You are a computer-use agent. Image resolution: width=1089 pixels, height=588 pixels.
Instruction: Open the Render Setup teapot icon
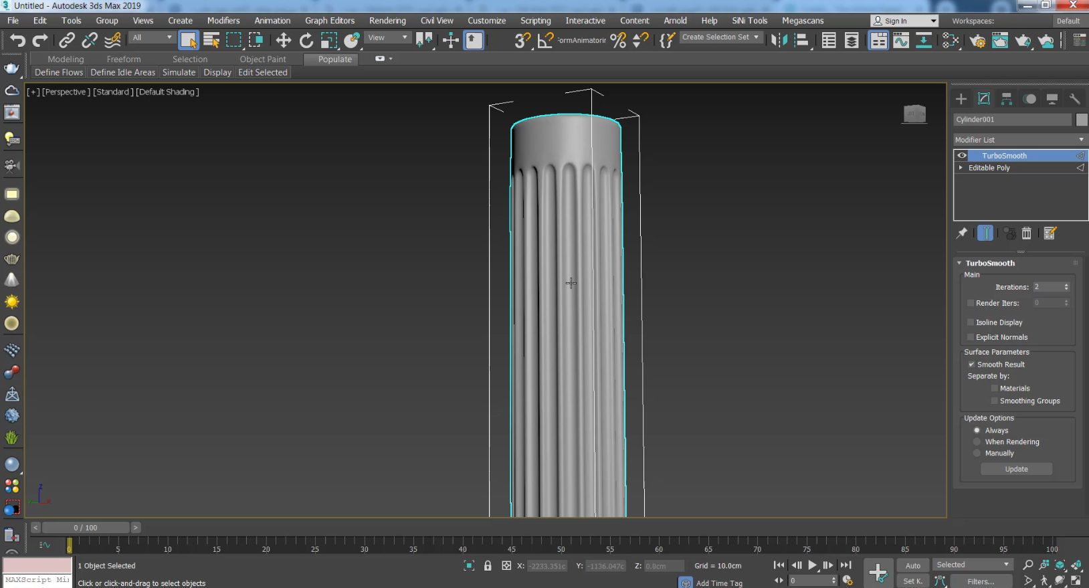tap(977, 41)
